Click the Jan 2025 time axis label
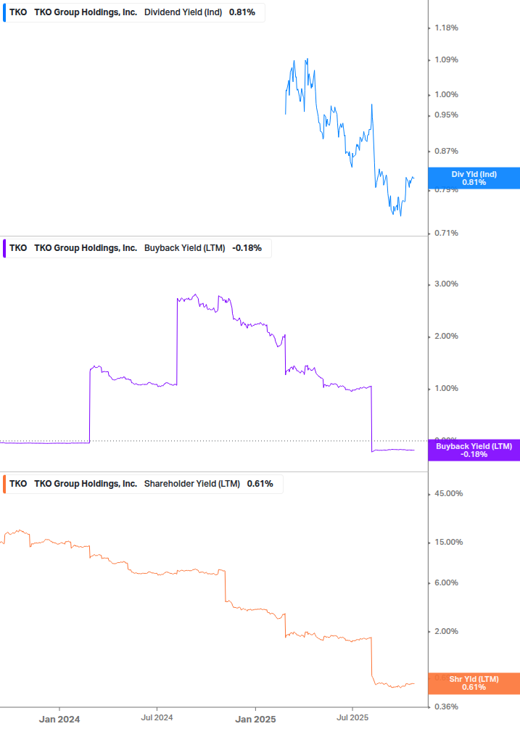 click(255, 719)
